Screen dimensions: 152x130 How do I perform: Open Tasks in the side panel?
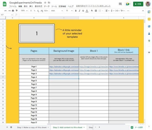coord(149,26)
